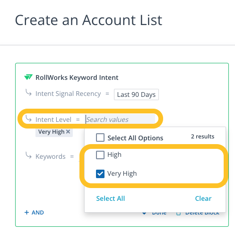Click the Select All link in dropdown
This screenshot has width=235, height=232.
(111, 198)
